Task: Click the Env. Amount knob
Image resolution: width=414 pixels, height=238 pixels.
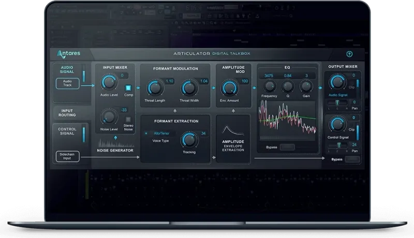Action: [x=228, y=87]
